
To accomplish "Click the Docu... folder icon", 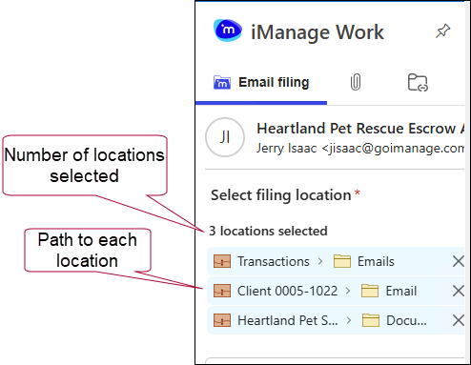I will pyautogui.click(x=371, y=320).
